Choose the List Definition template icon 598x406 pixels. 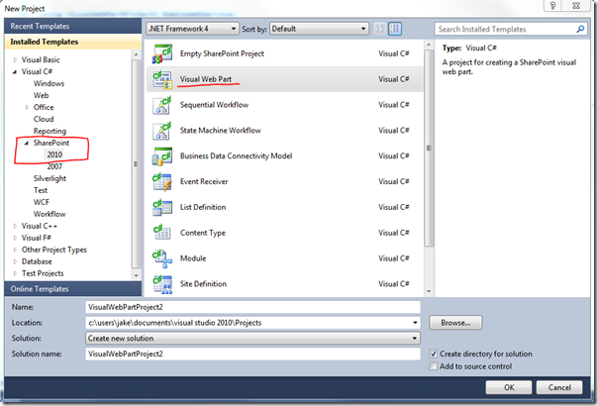coord(162,207)
